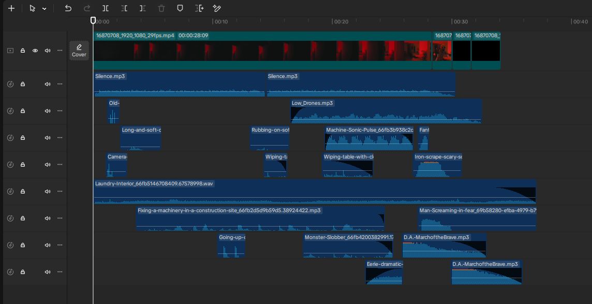Click audio icon of Fixing-a-machinery track
The height and width of the screenshot is (304, 592).
(x=10, y=218)
